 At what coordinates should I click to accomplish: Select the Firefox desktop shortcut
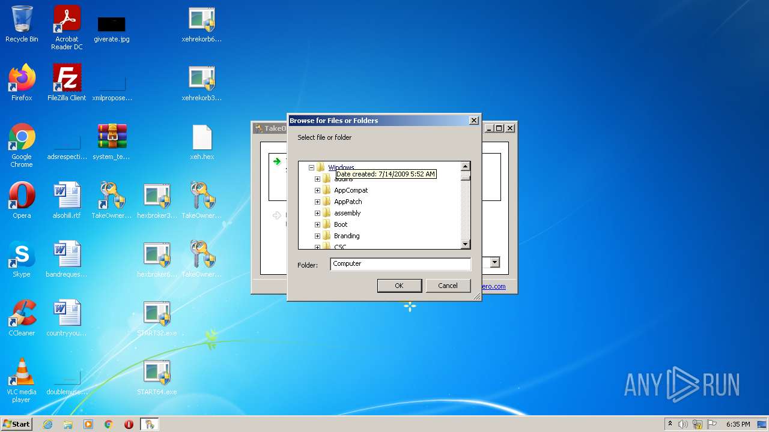point(22,83)
